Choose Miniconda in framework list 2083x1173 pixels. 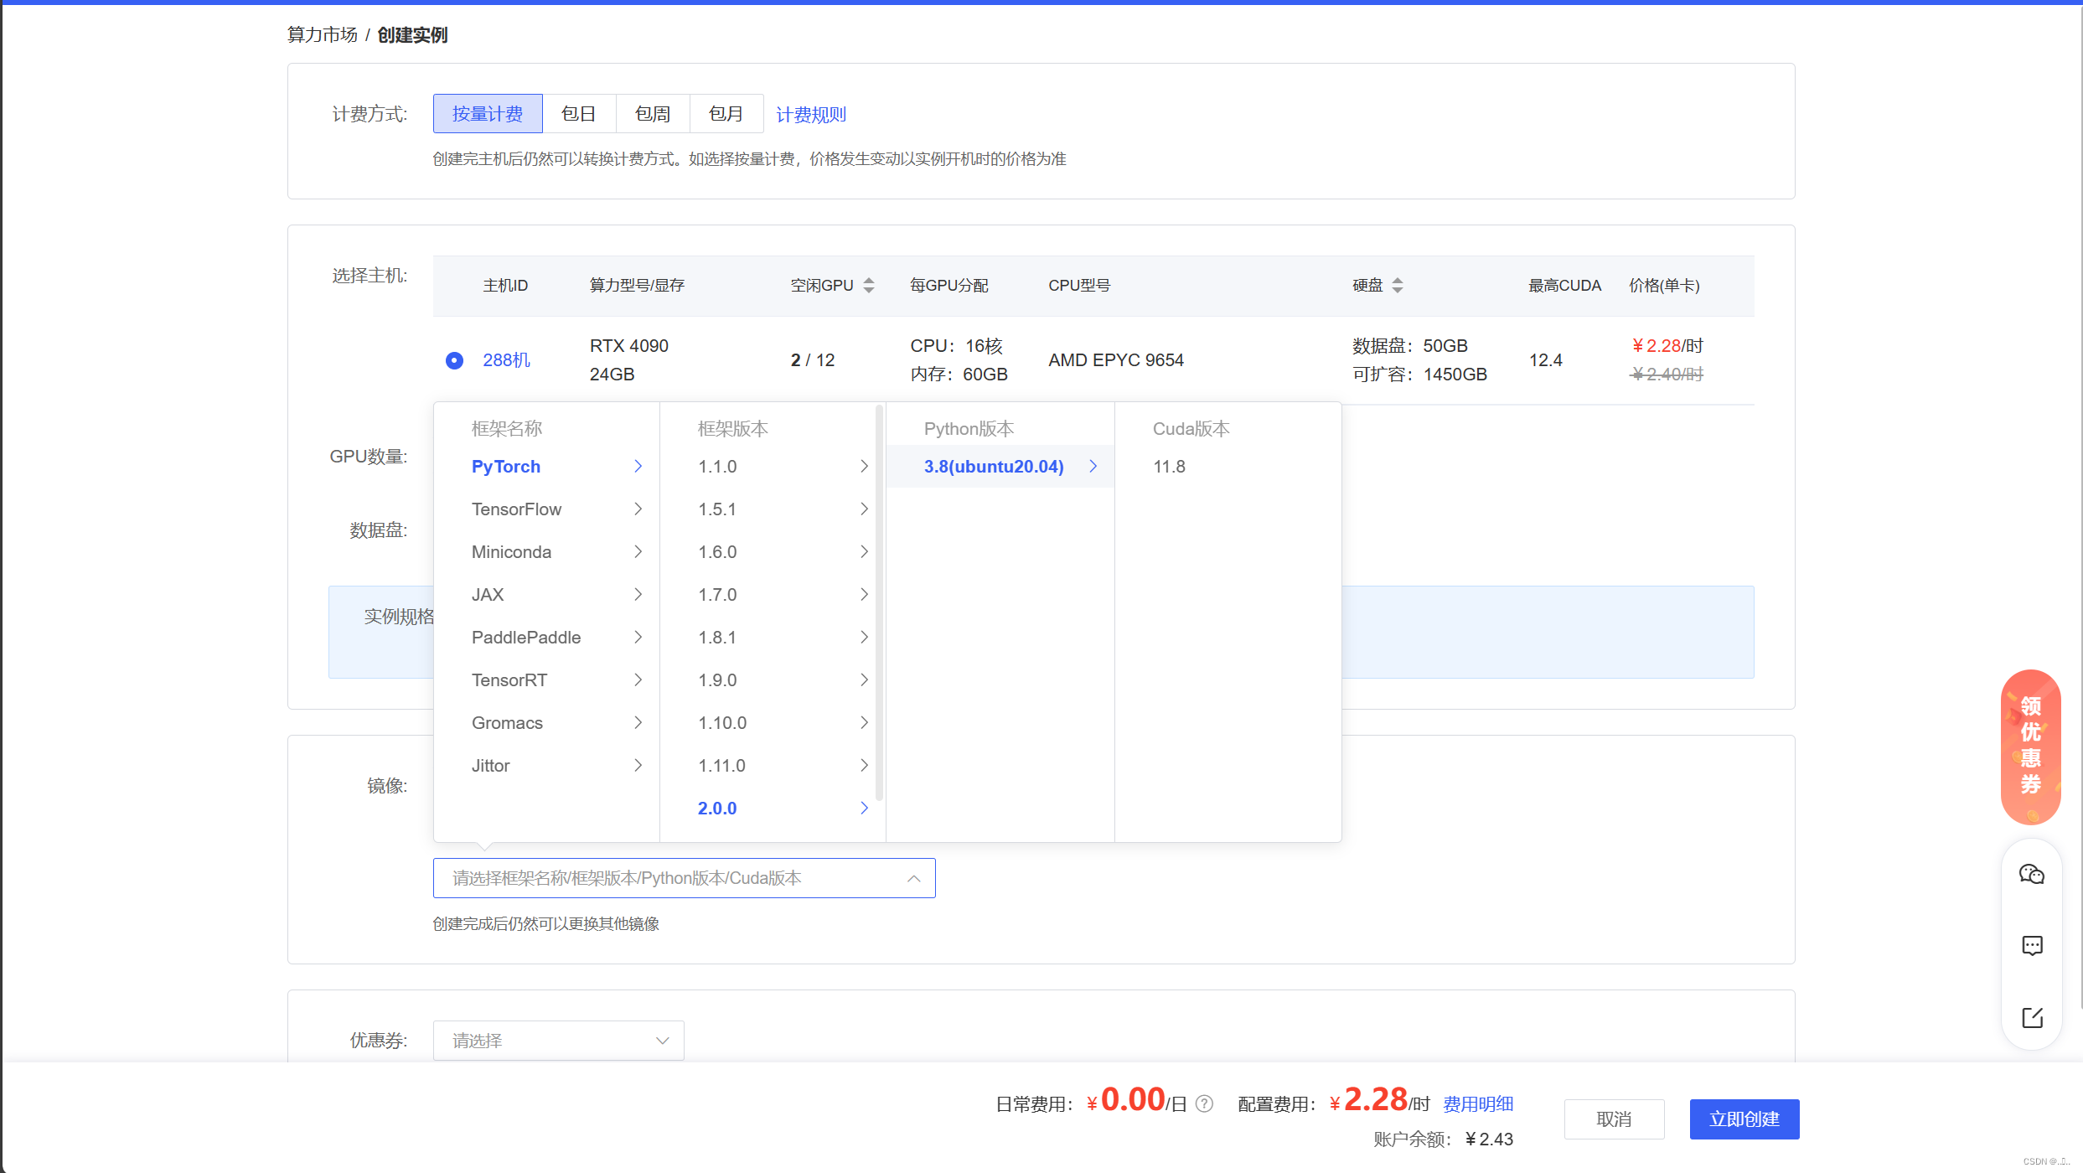511,552
